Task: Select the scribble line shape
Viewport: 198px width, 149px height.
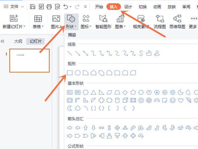Action: (x=157, y=53)
